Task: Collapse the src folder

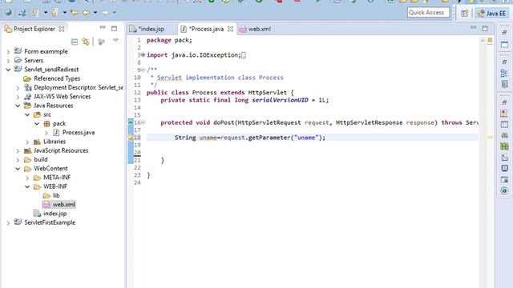Action: [x=27, y=114]
